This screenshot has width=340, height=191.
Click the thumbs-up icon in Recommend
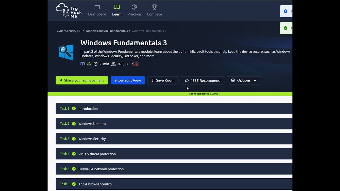click(187, 80)
